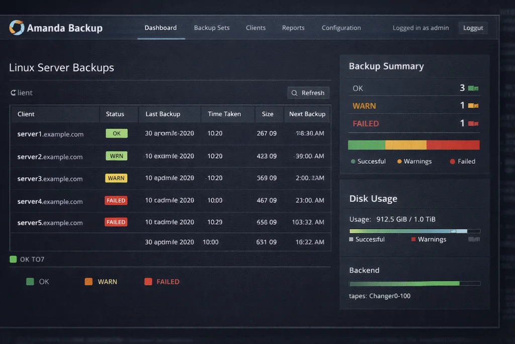
Task: Sort table by Size column header
Action: pos(268,114)
